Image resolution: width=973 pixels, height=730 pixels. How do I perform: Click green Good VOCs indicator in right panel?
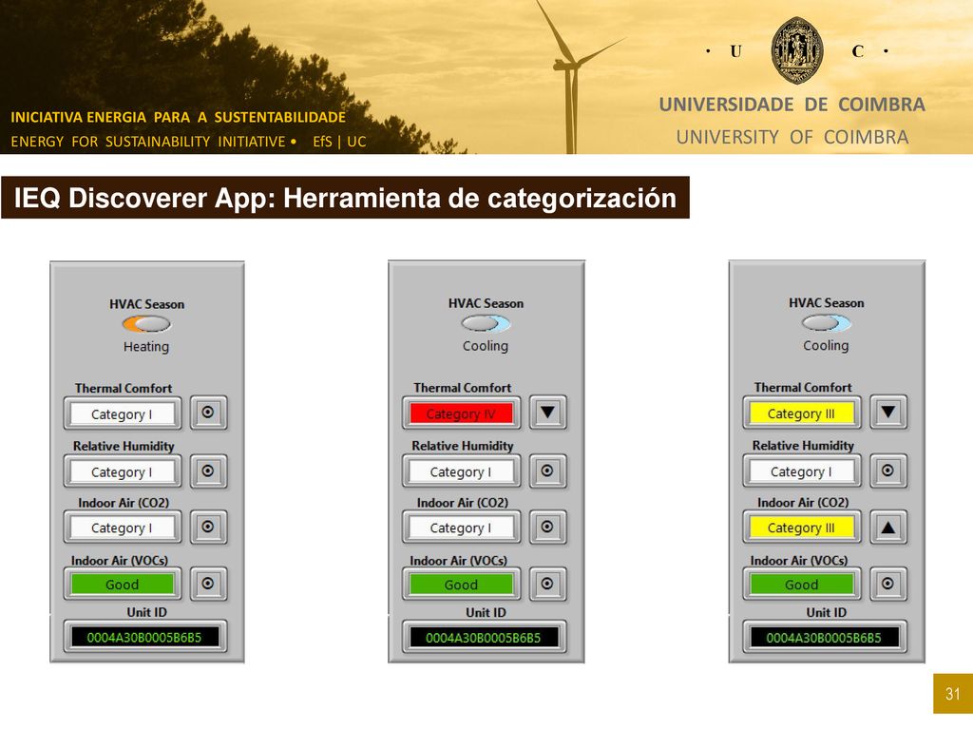(802, 585)
